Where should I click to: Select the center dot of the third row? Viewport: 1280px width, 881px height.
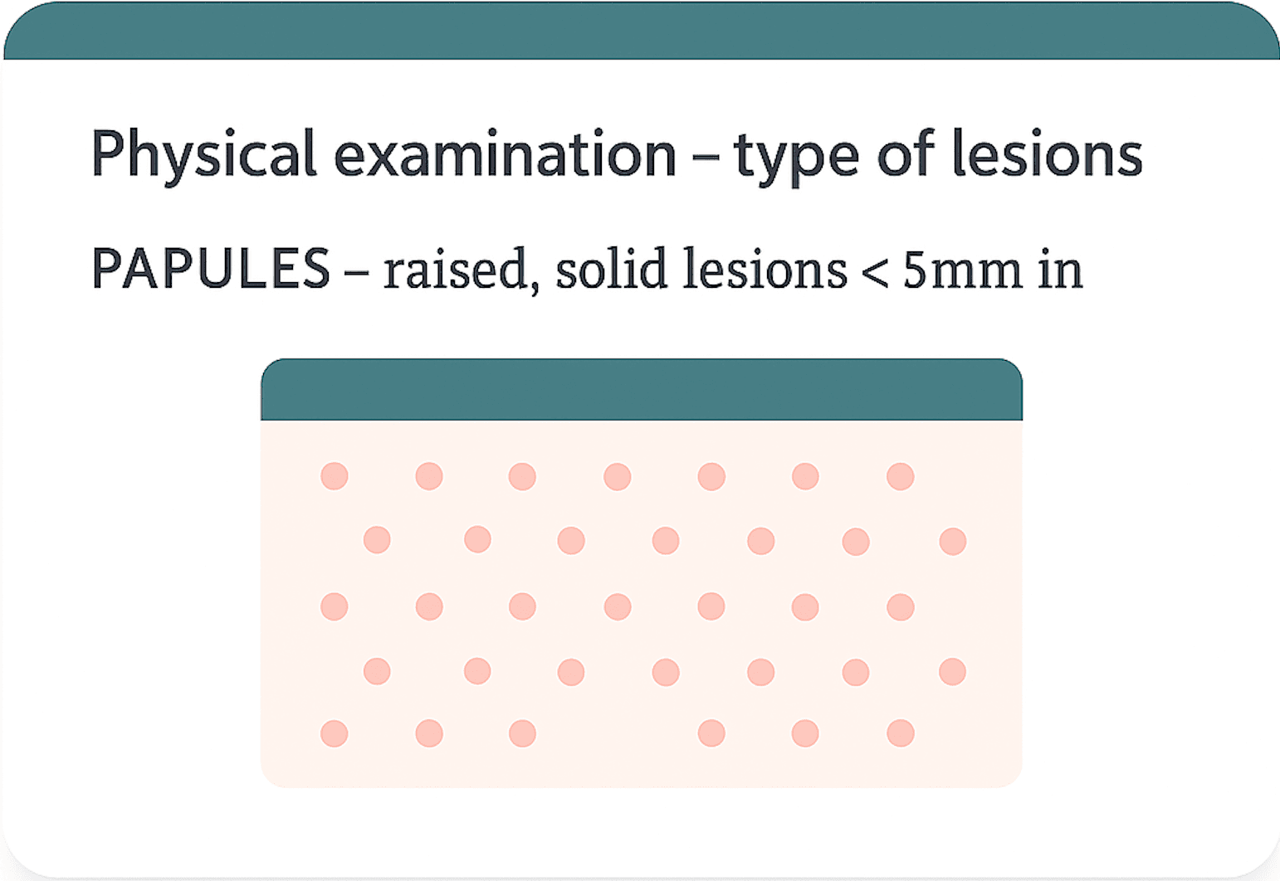[617, 606]
